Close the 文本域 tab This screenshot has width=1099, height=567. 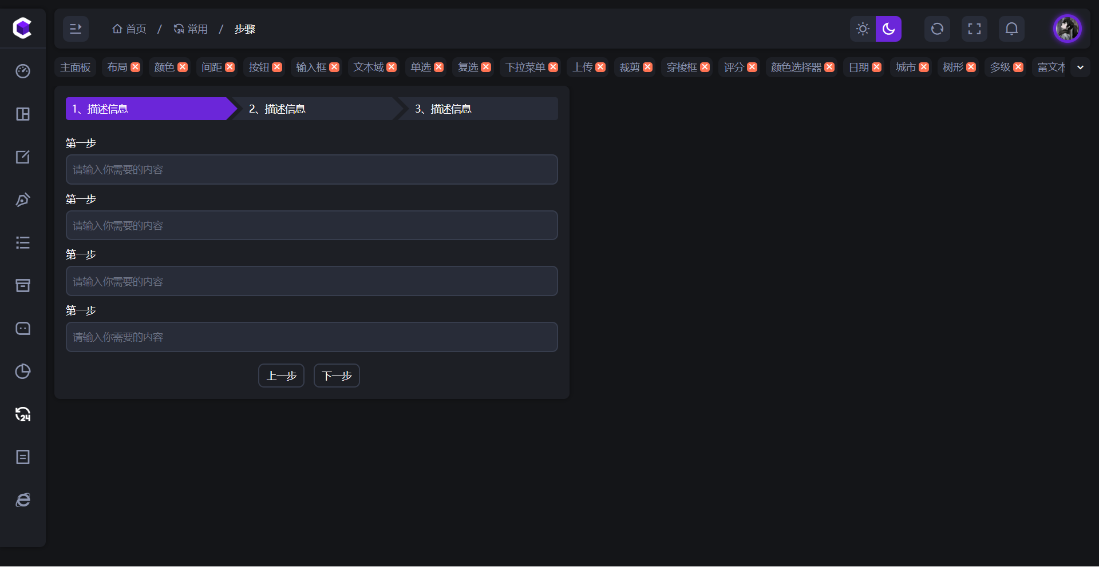pyautogui.click(x=392, y=67)
